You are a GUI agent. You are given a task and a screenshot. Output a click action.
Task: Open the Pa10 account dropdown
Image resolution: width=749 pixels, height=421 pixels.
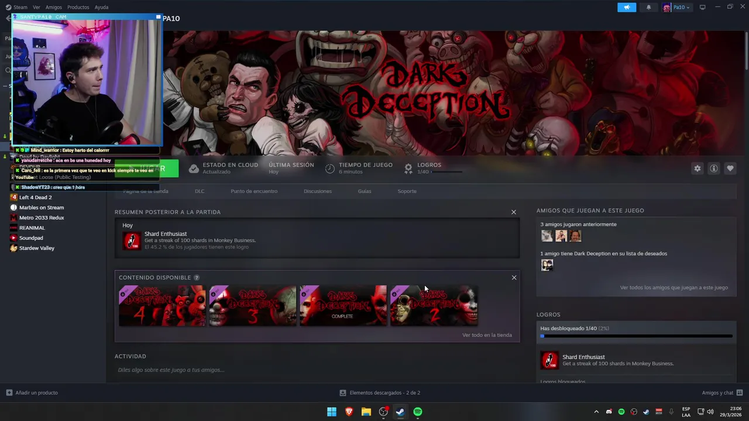pos(676,8)
